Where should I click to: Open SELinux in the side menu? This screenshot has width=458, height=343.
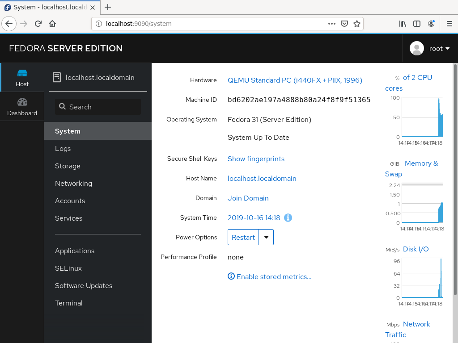[98, 268]
